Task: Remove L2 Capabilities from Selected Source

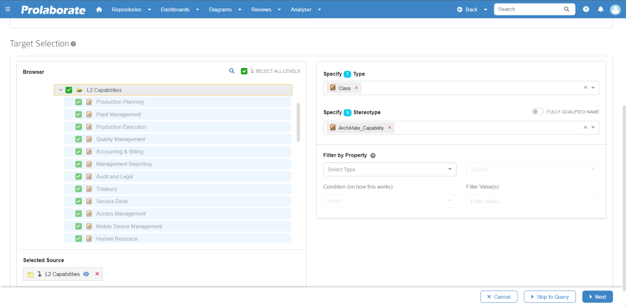Action: tap(97, 274)
